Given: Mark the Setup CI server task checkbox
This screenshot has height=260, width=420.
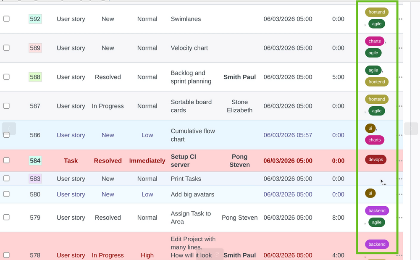Looking at the screenshot, I should (x=6, y=160).
